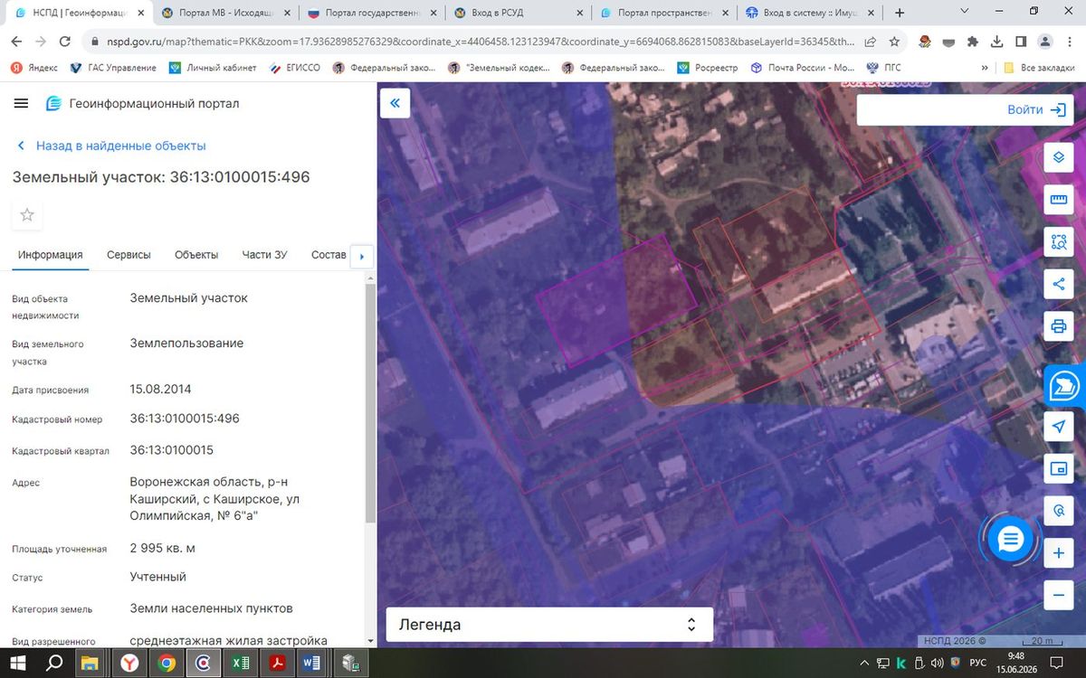This screenshot has height=678, width=1086.
Task: Show hidden bookmarks with the double-arrow
Action: (x=986, y=68)
